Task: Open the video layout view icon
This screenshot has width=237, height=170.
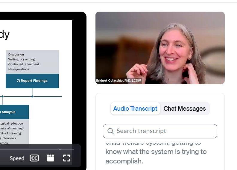Action: point(50,158)
